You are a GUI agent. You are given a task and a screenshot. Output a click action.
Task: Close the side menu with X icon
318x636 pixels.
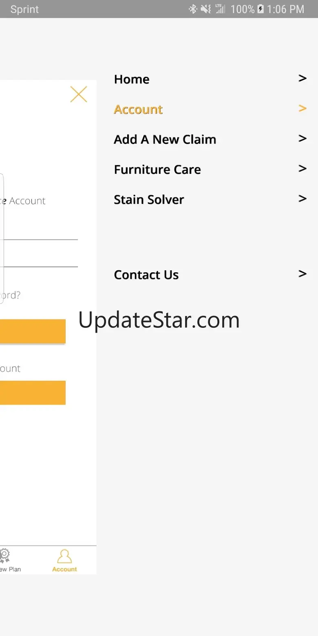pos(79,94)
